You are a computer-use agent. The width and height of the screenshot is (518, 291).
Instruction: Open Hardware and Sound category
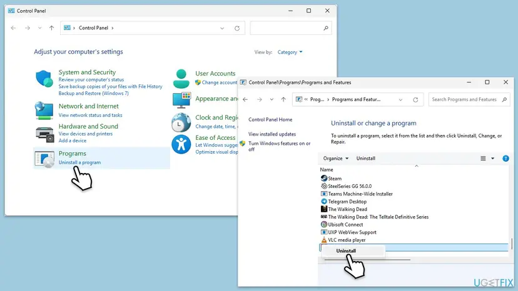tap(88, 126)
